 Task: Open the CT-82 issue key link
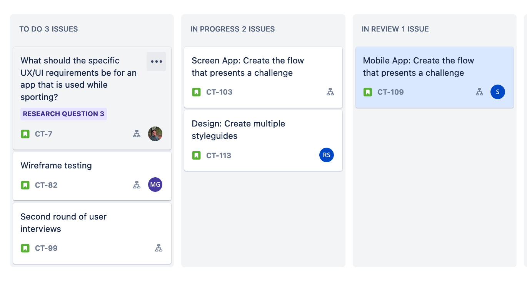point(46,185)
